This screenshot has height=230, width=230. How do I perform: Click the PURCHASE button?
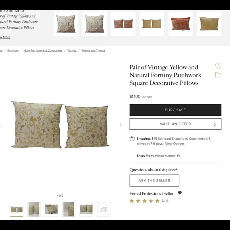tap(175, 110)
